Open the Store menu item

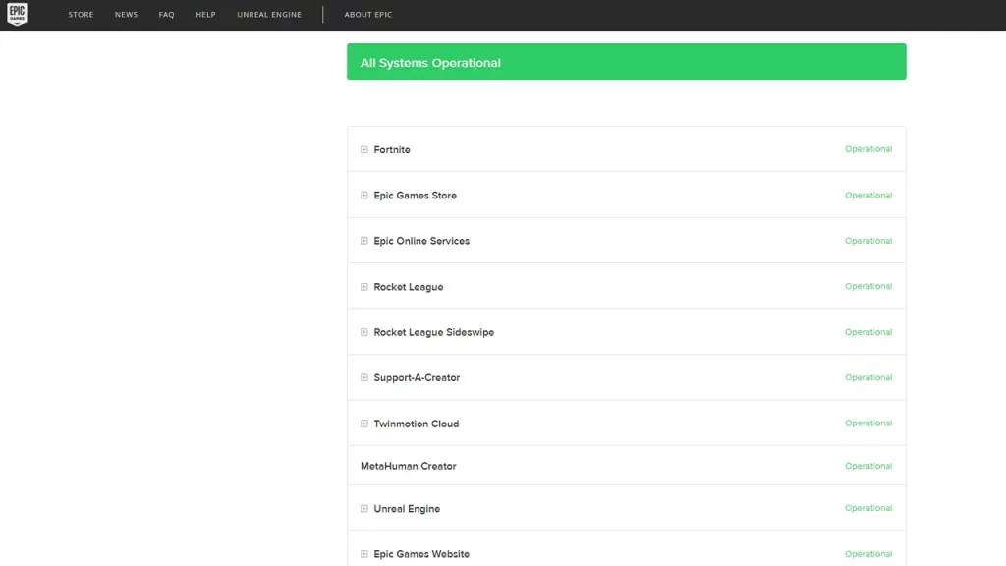[81, 14]
